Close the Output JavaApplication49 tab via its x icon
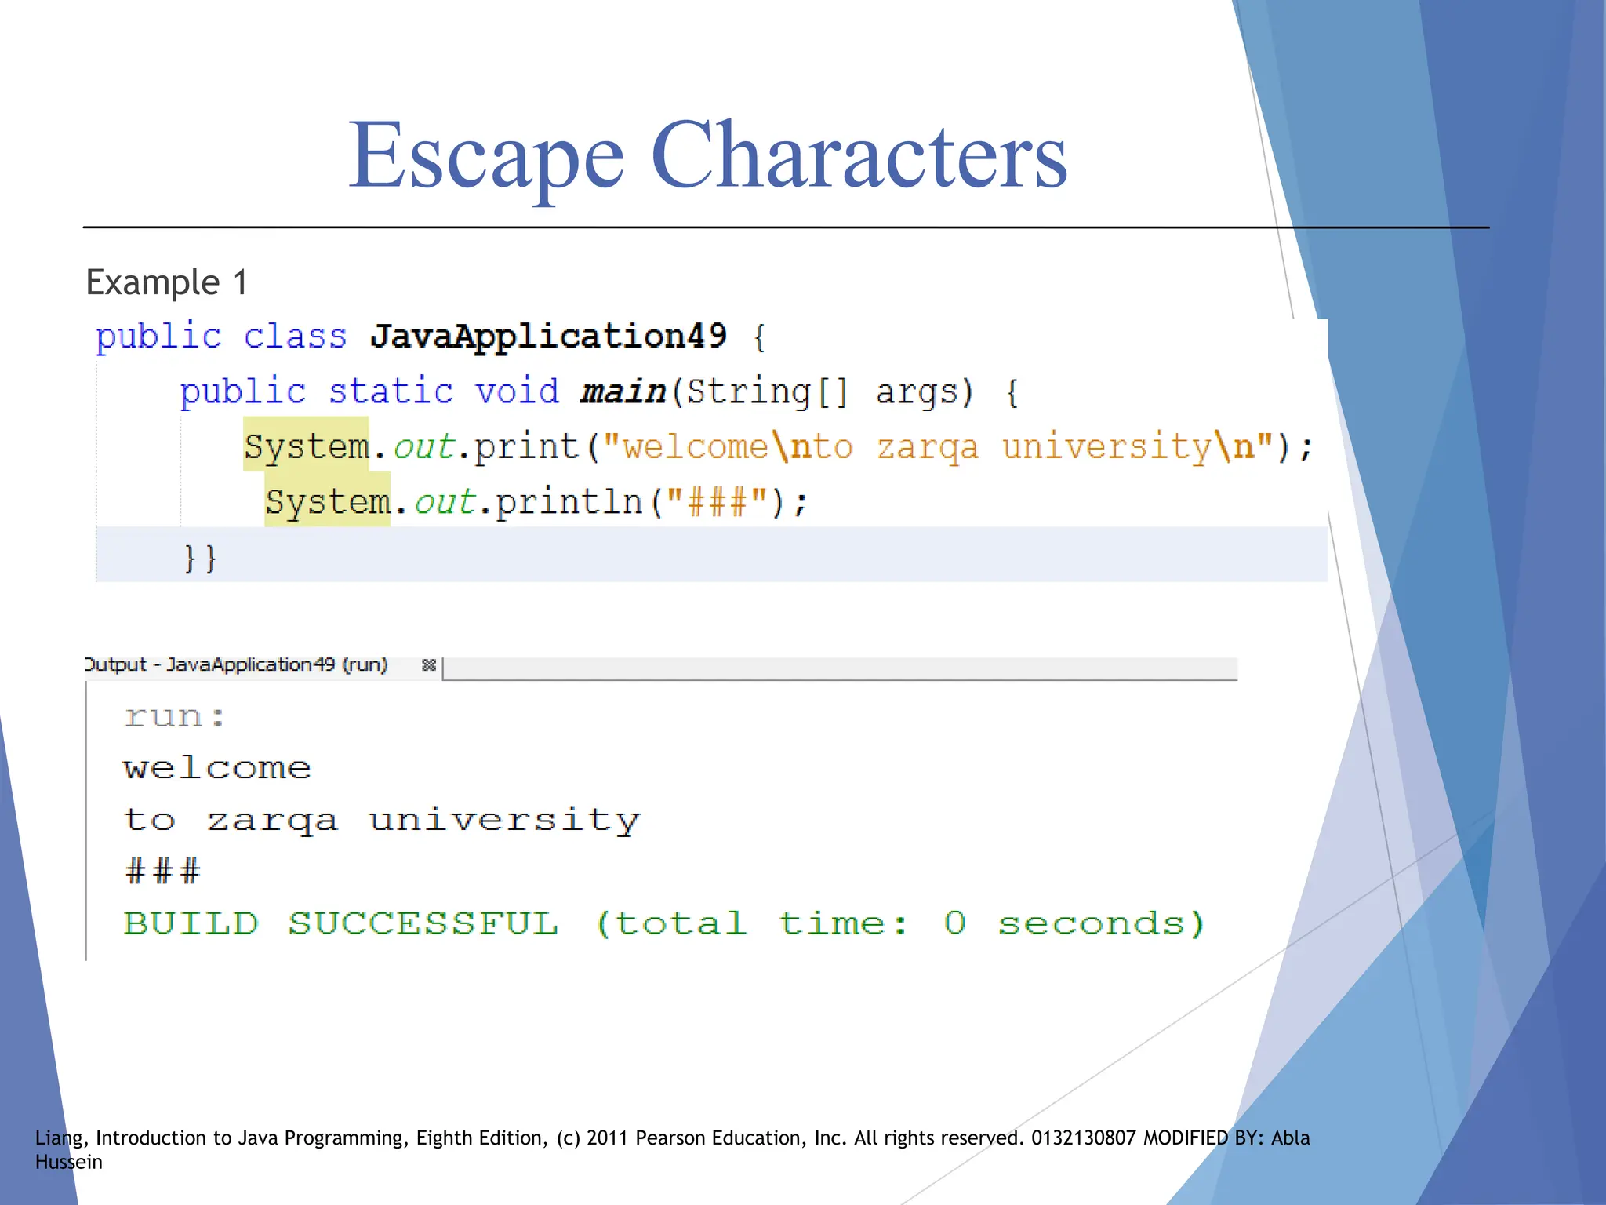Screen dimensions: 1606x1205 [428, 665]
